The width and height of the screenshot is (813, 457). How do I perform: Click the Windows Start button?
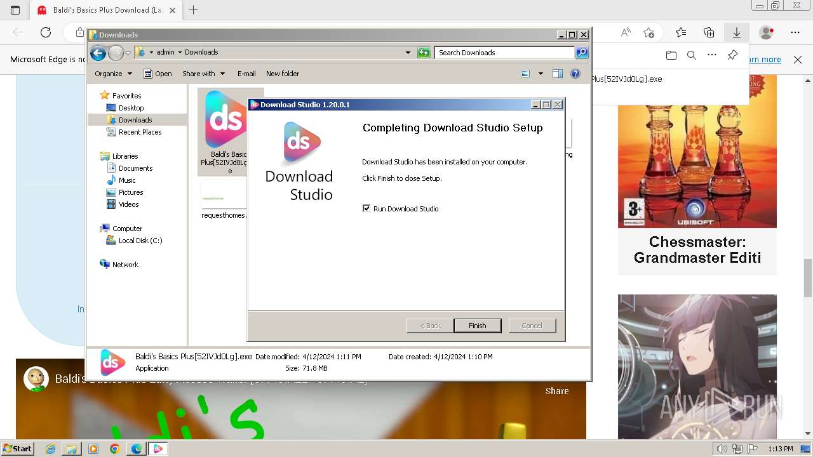(x=17, y=449)
